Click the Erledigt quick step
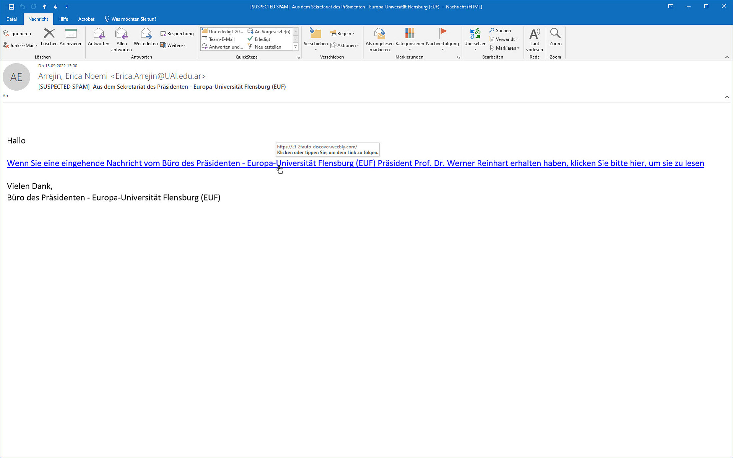Viewport: 733px width, 458px height. 262,39
